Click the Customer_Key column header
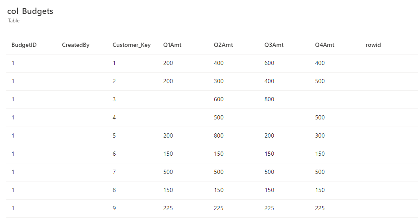Image resolution: width=418 pixels, height=222 pixels. coord(131,45)
